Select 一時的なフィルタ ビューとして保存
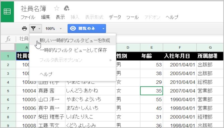The width and height of the screenshot is (224, 128). [73, 50]
